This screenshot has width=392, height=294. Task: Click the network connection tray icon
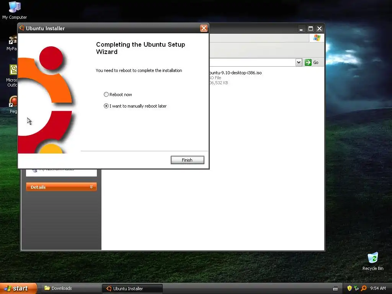[x=356, y=288]
